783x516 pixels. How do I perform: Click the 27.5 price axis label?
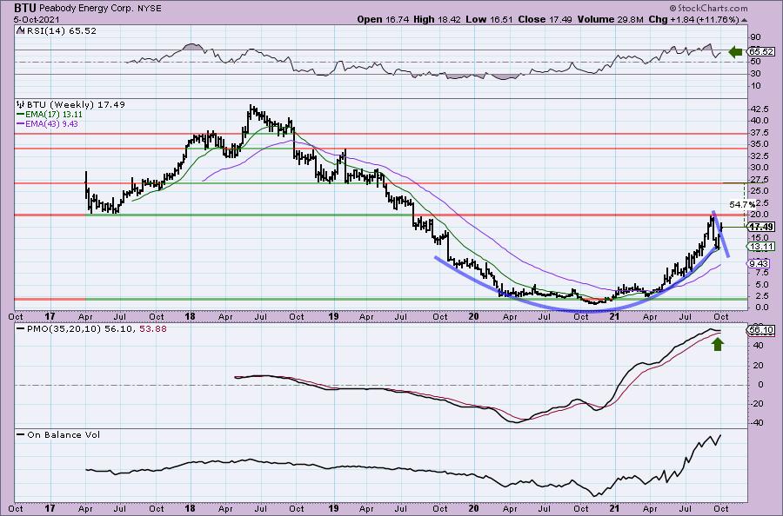click(x=759, y=180)
